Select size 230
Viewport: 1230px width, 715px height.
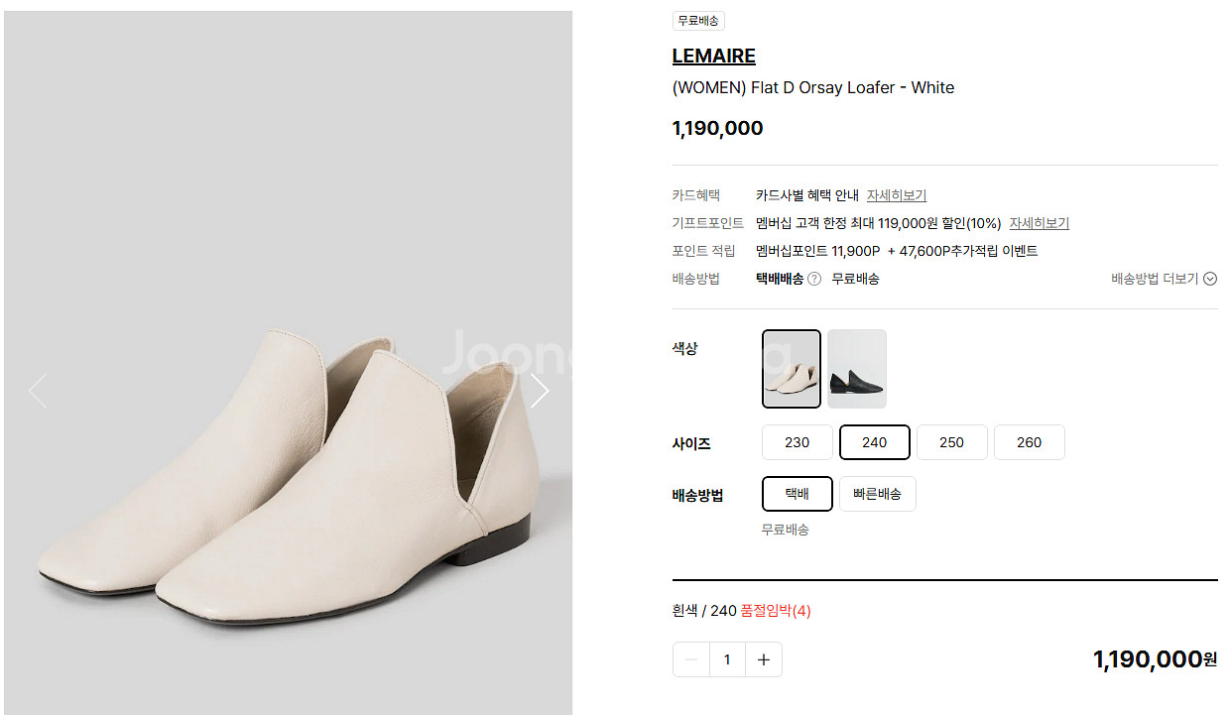tap(797, 442)
